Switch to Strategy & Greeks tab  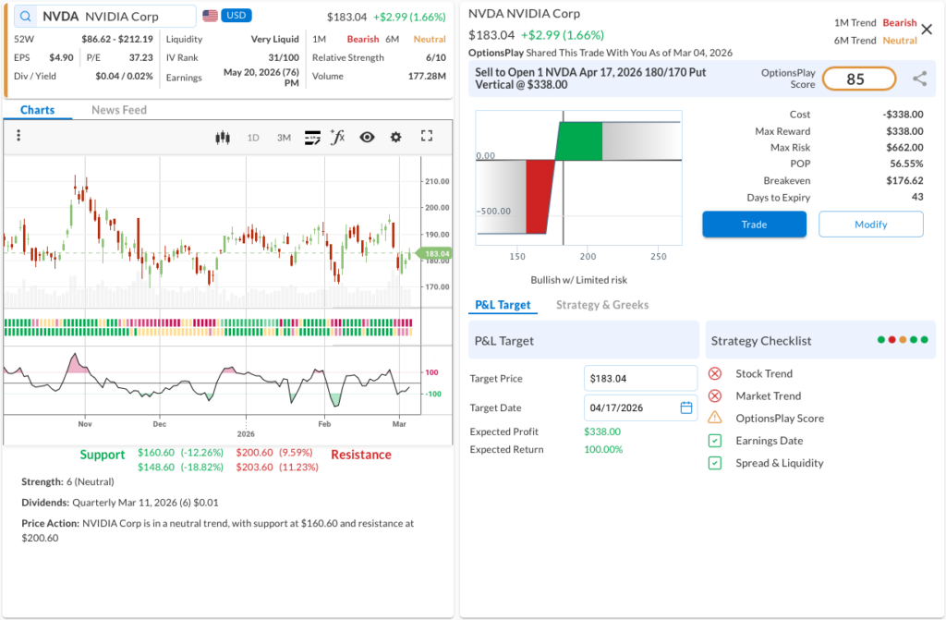point(602,305)
